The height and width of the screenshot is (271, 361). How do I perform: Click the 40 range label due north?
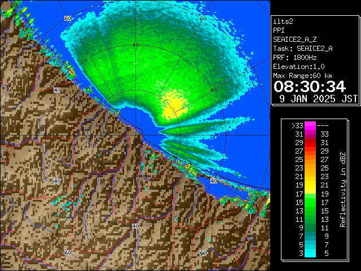pyautogui.click(x=135, y=45)
